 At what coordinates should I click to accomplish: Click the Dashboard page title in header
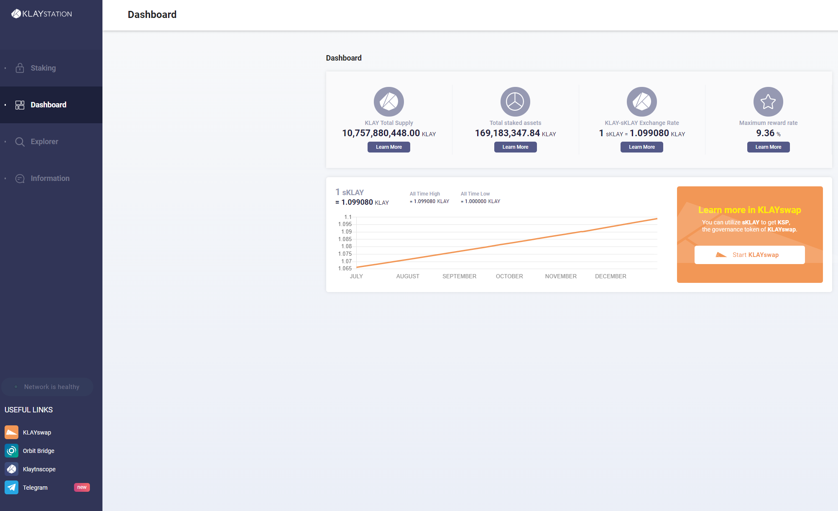pyautogui.click(x=152, y=15)
